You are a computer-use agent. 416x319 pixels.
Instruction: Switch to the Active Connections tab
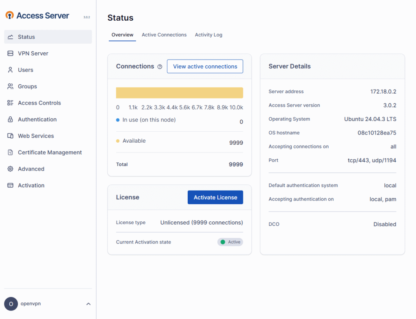164,35
